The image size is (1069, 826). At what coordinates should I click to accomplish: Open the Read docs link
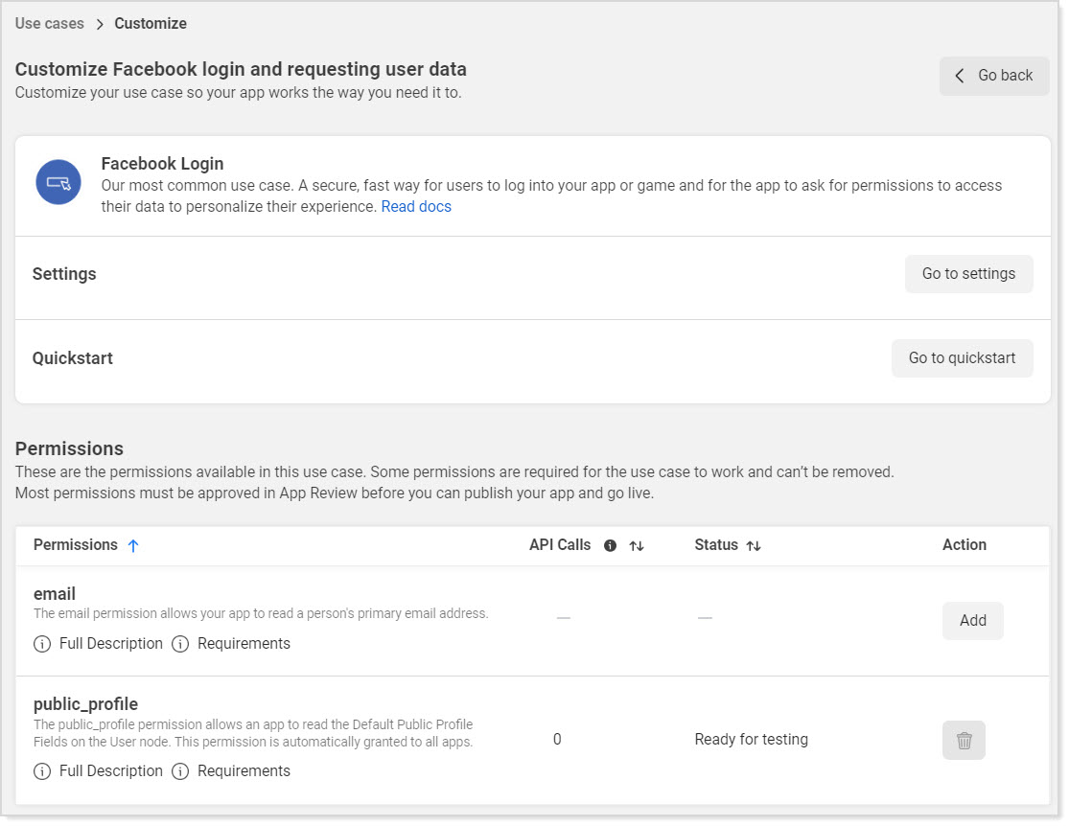[416, 207]
